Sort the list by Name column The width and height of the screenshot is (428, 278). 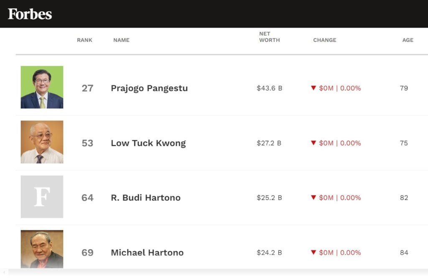click(121, 40)
